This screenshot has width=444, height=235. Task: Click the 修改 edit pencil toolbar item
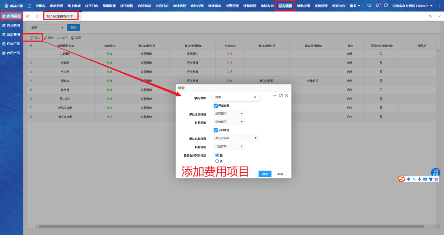tap(49, 38)
